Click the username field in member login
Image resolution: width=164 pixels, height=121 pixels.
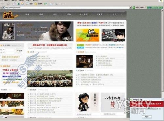10,50
